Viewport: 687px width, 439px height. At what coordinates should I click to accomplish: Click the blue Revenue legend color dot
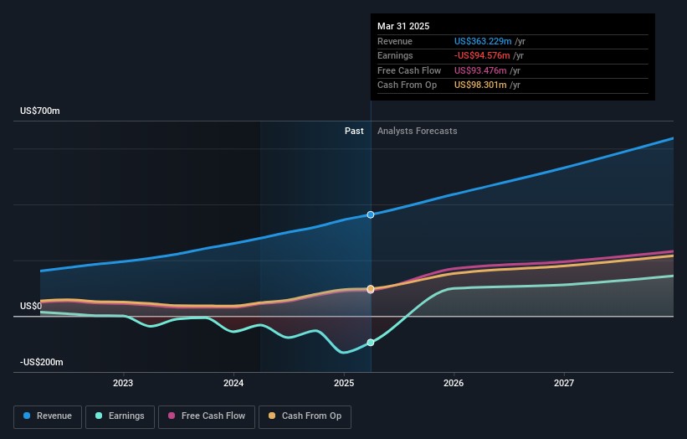(x=28, y=416)
